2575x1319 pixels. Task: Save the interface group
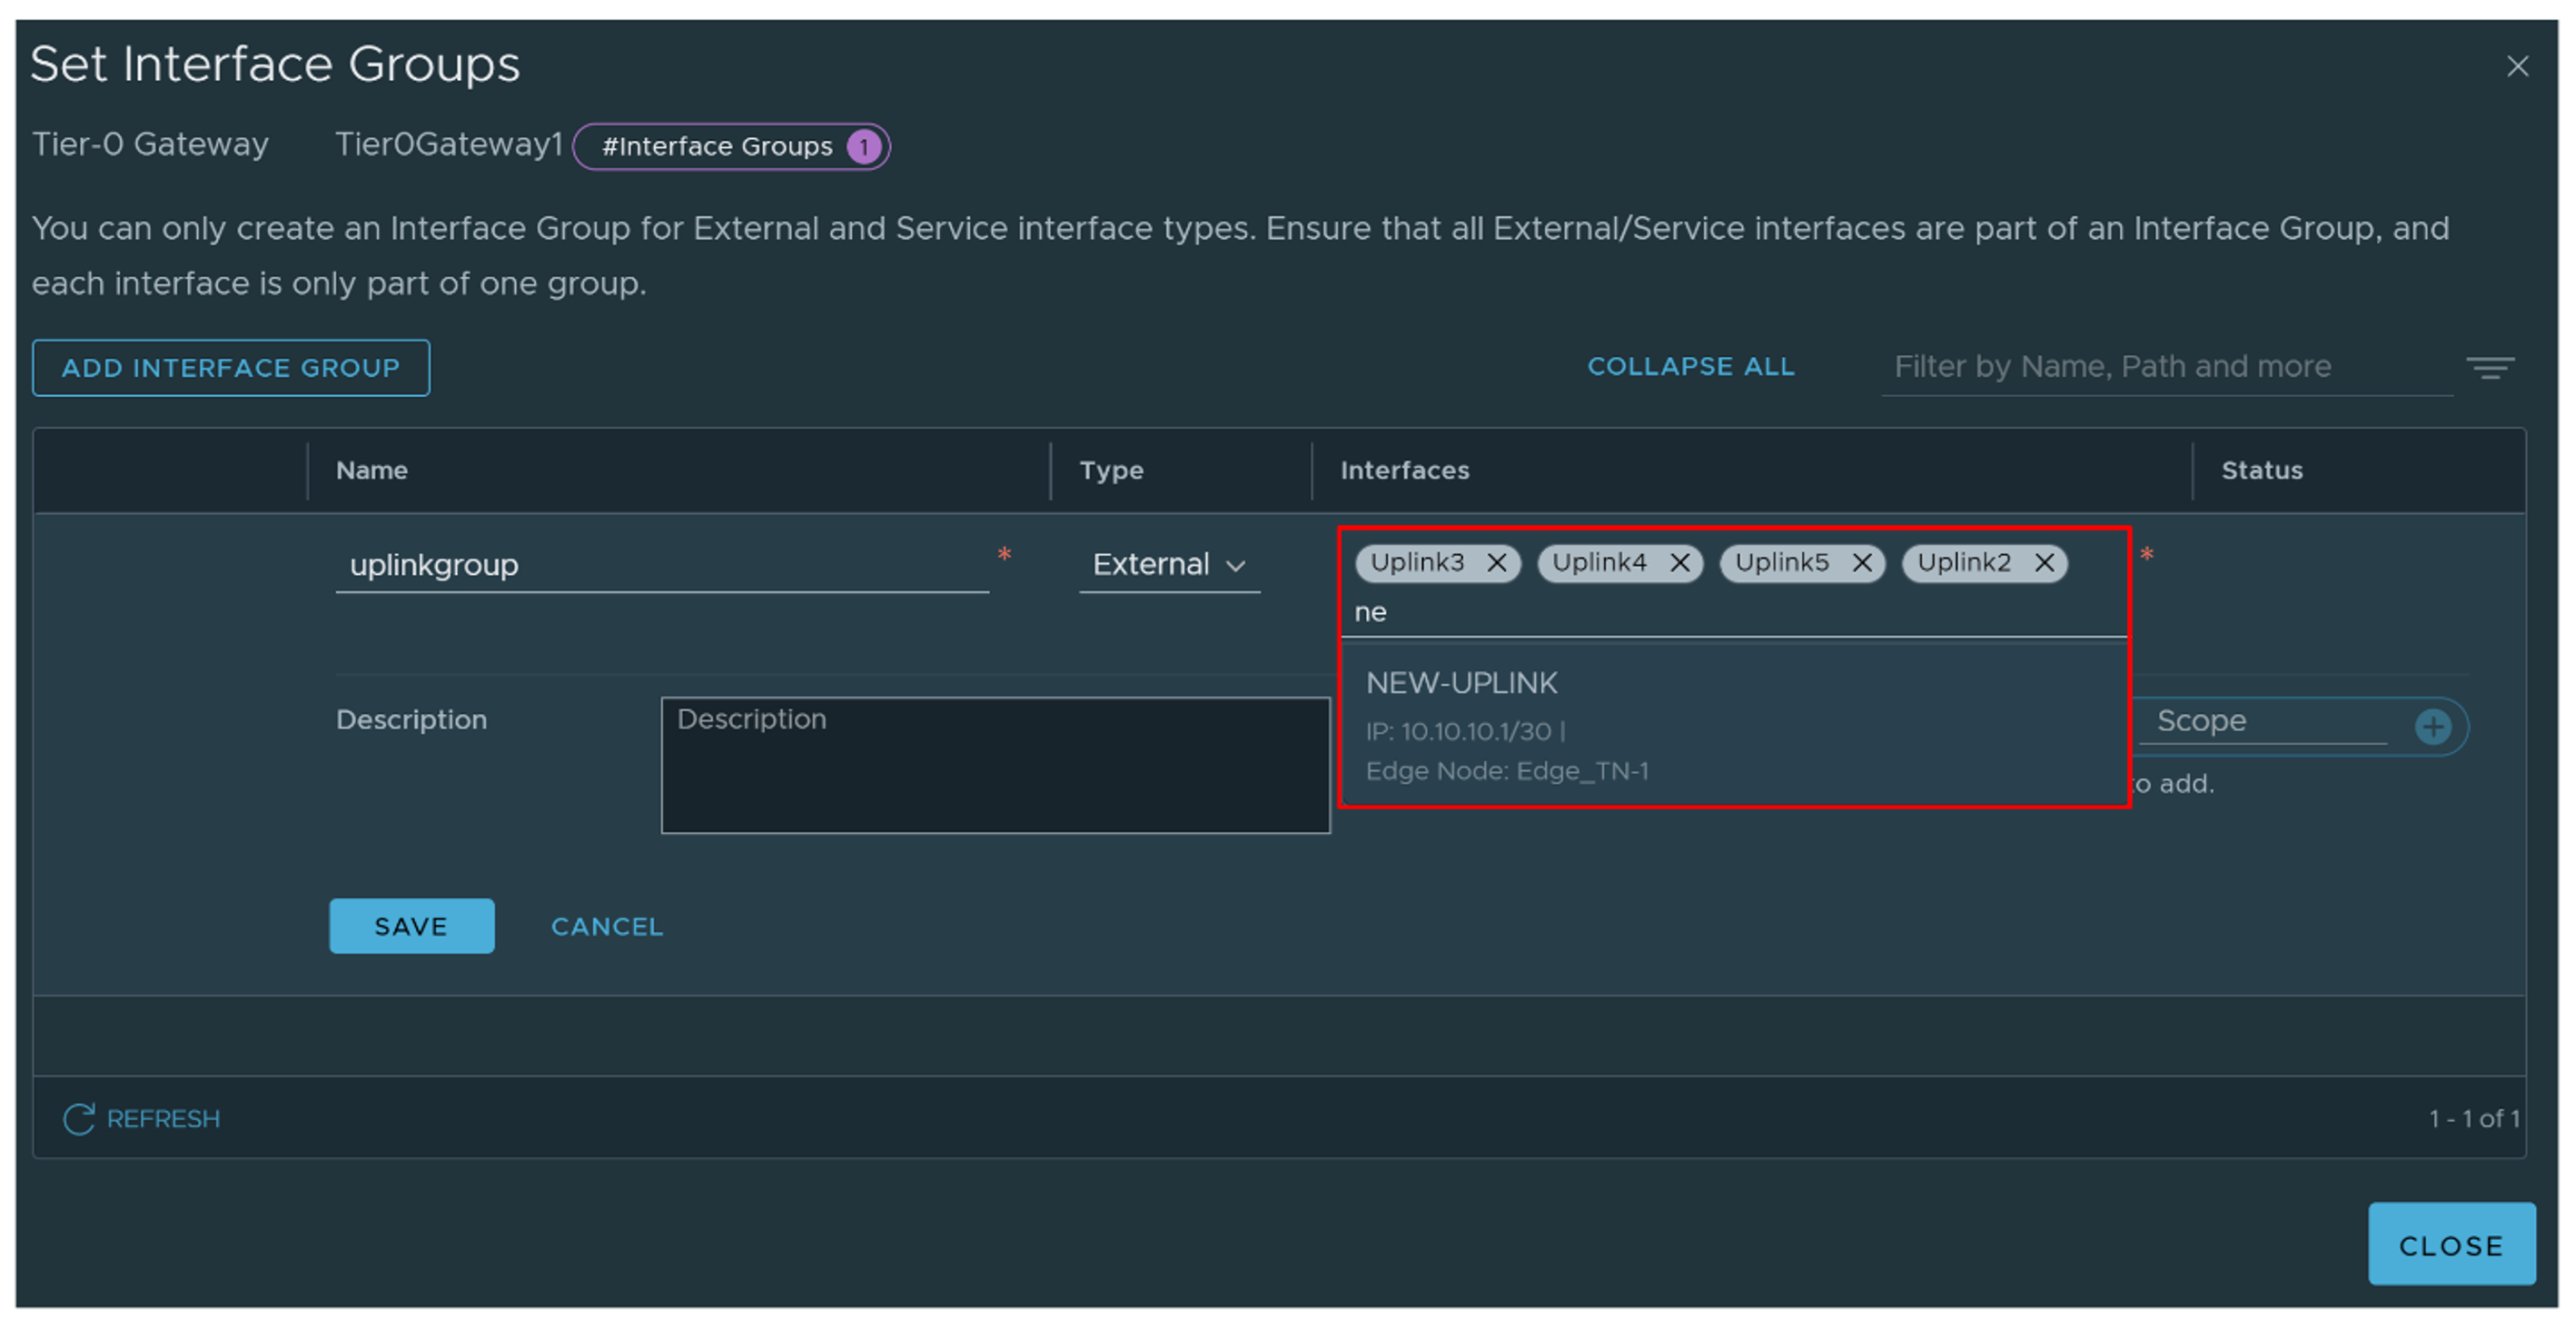[x=411, y=926]
